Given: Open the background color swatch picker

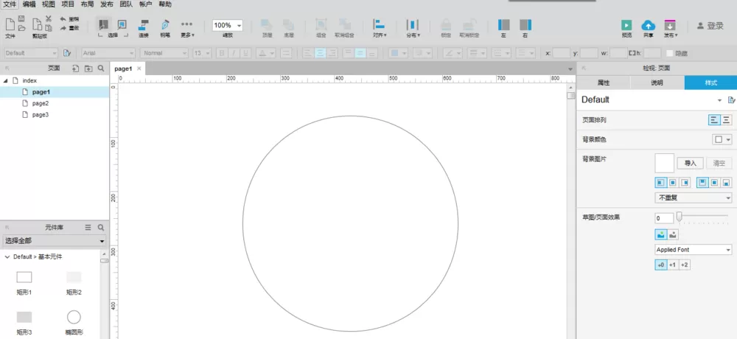Looking at the screenshot, I should 722,139.
